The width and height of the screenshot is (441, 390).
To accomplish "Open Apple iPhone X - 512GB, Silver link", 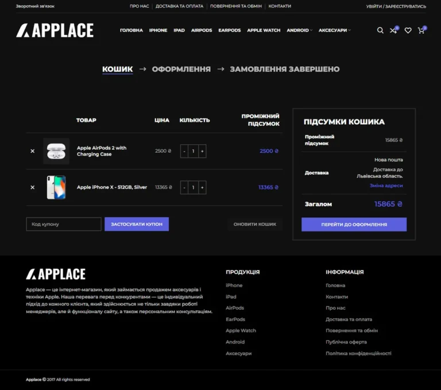I will 112,187.
